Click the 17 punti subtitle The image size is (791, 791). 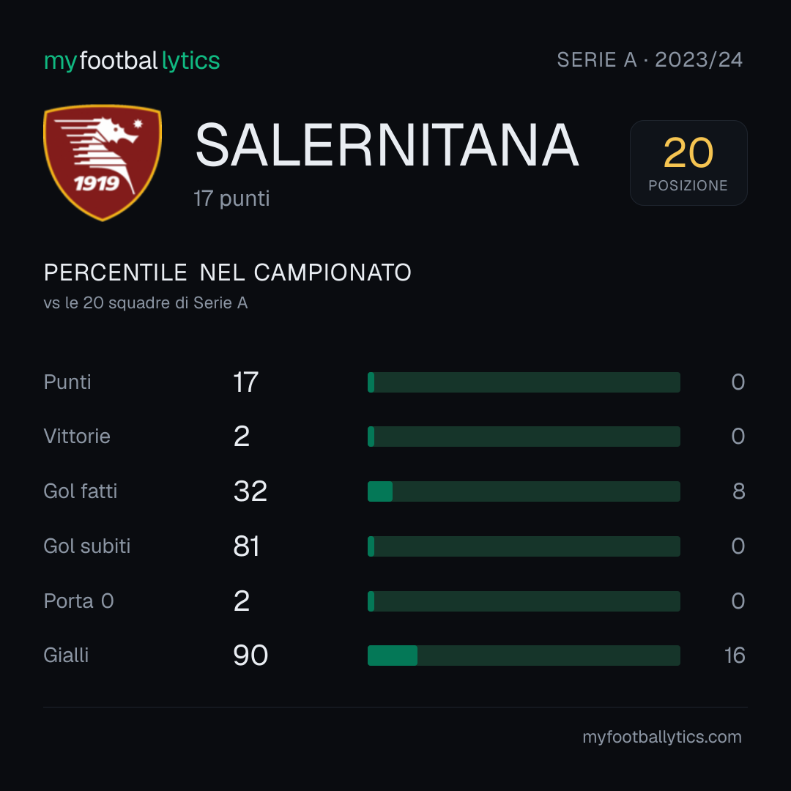click(x=231, y=198)
